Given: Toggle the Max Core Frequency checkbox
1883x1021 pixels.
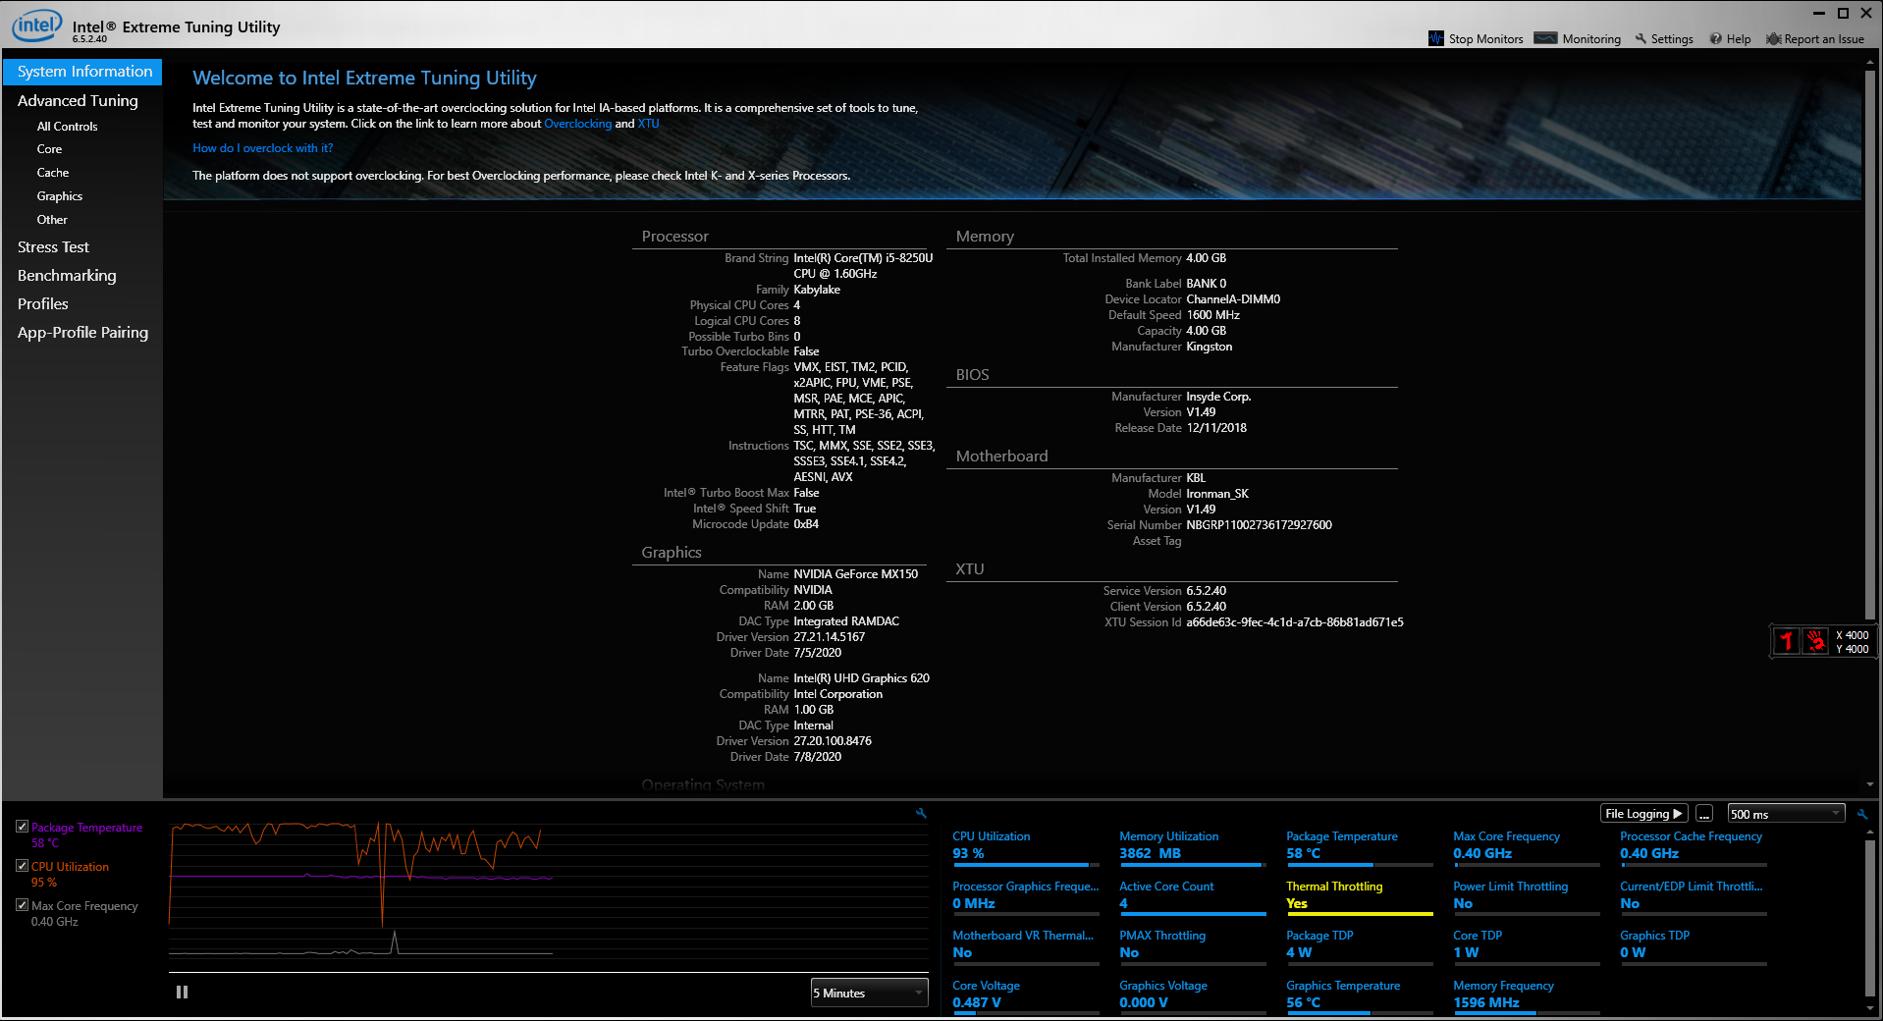Looking at the screenshot, I should tap(22, 905).
